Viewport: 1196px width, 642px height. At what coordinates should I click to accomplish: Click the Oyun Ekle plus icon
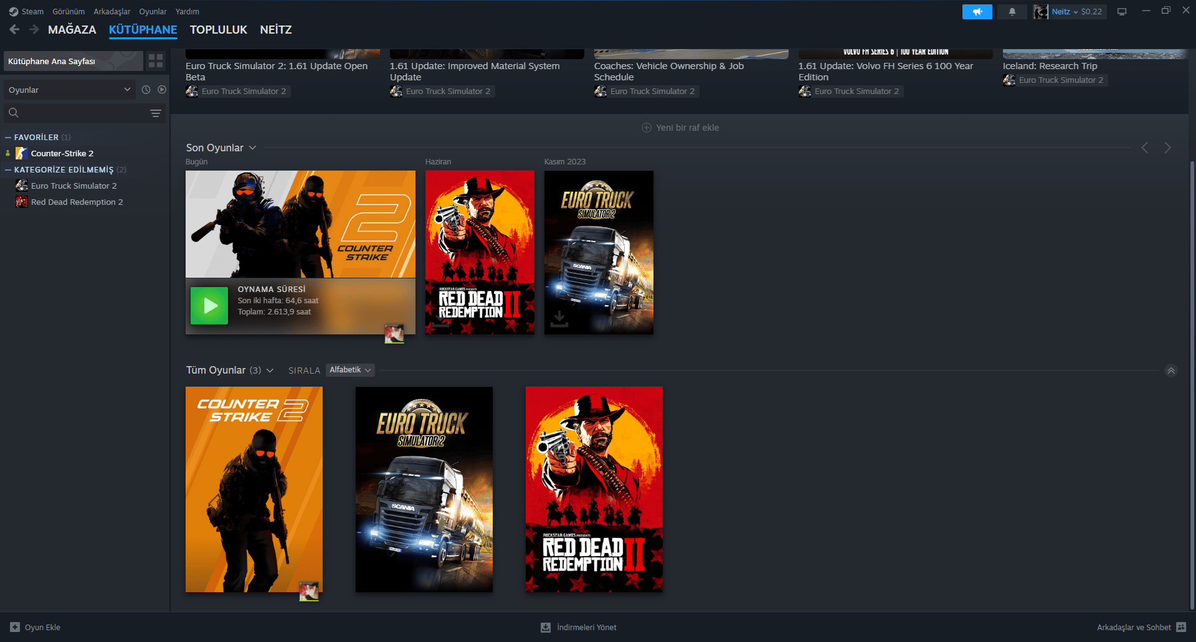click(x=15, y=627)
